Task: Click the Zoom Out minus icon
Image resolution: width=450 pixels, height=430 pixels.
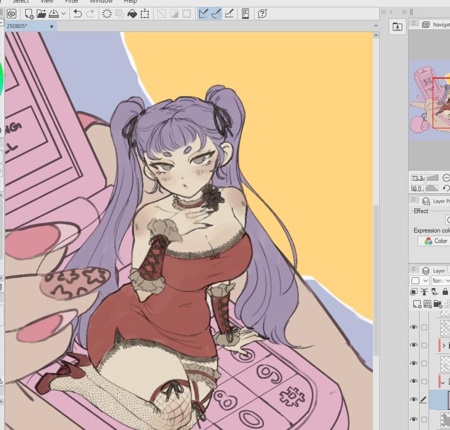Action: [x=446, y=178]
